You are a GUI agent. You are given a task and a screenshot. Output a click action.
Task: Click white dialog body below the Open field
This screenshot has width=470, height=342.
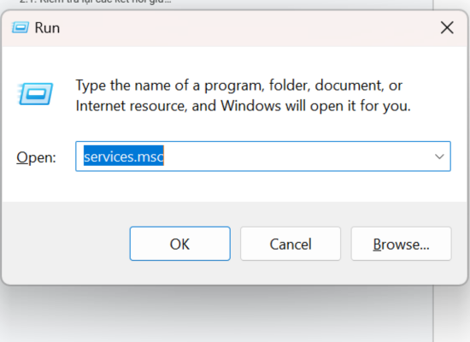[x=234, y=186]
